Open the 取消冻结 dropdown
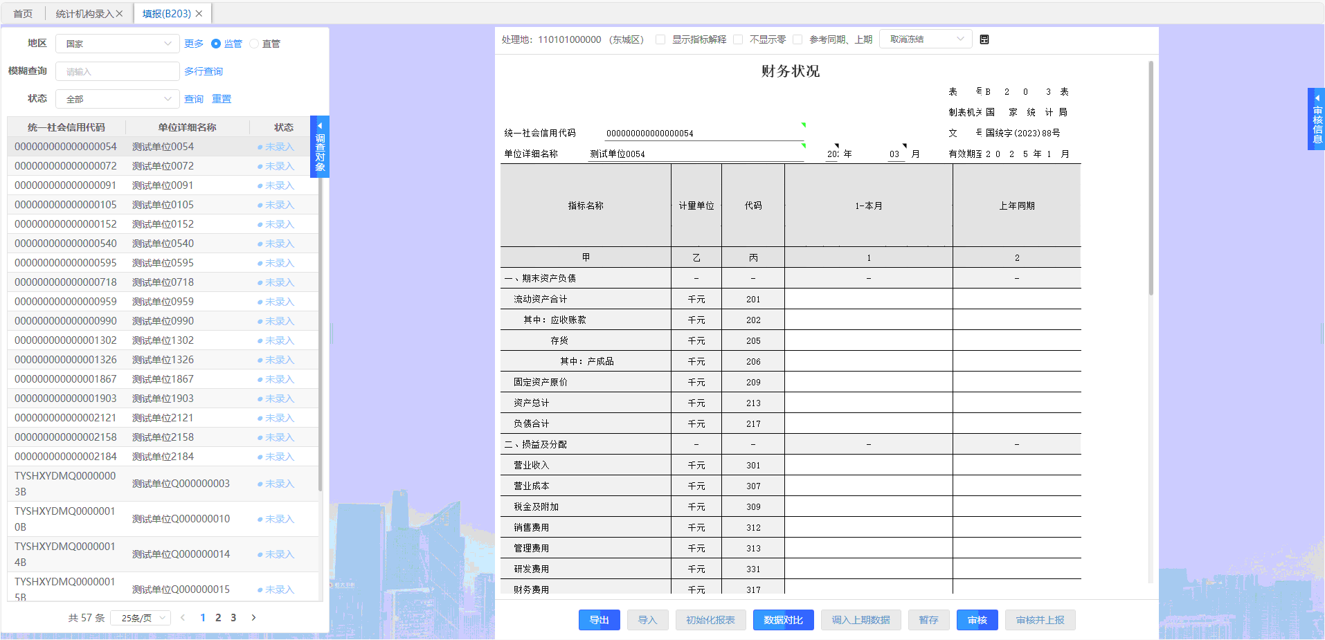Viewport: 1325px width, 640px height. point(926,39)
